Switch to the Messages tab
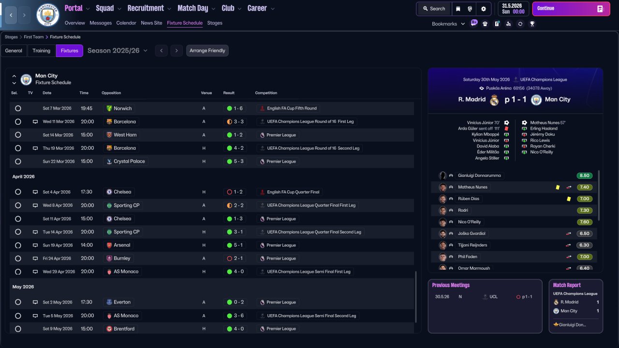The image size is (619, 348). point(101,23)
